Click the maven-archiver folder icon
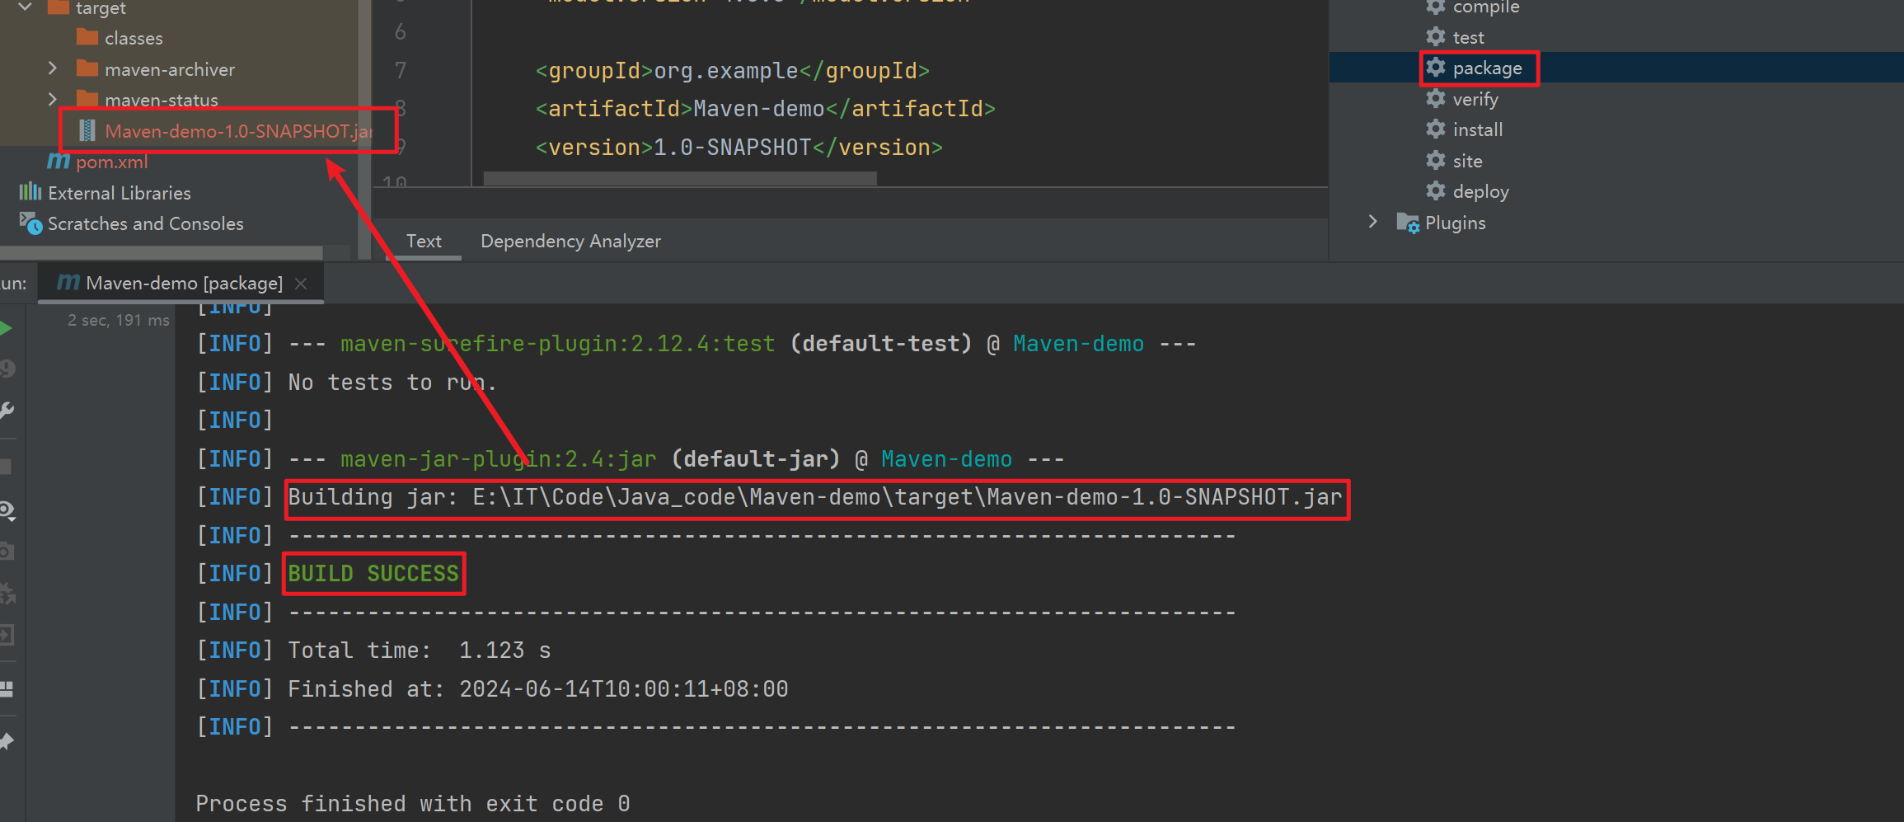Viewport: 1904px width, 822px height. (x=87, y=68)
